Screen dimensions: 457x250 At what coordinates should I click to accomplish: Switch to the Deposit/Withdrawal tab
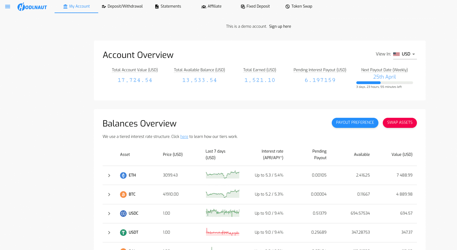point(122,6)
